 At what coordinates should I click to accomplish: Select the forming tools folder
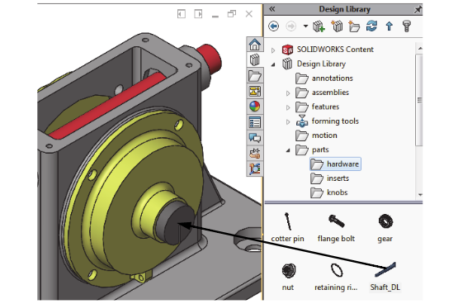point(335,121)
